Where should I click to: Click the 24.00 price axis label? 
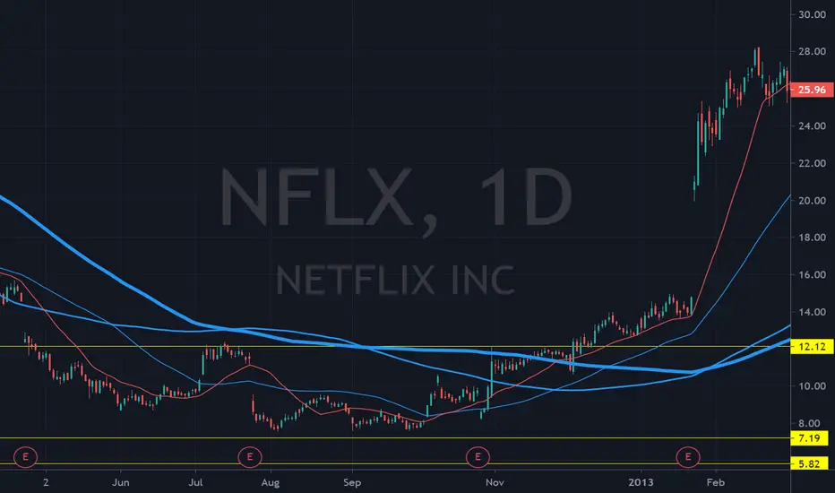[812, 126]
